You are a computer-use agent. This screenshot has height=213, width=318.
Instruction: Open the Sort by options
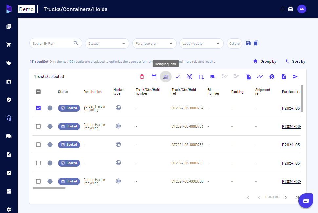pos(295,62)
